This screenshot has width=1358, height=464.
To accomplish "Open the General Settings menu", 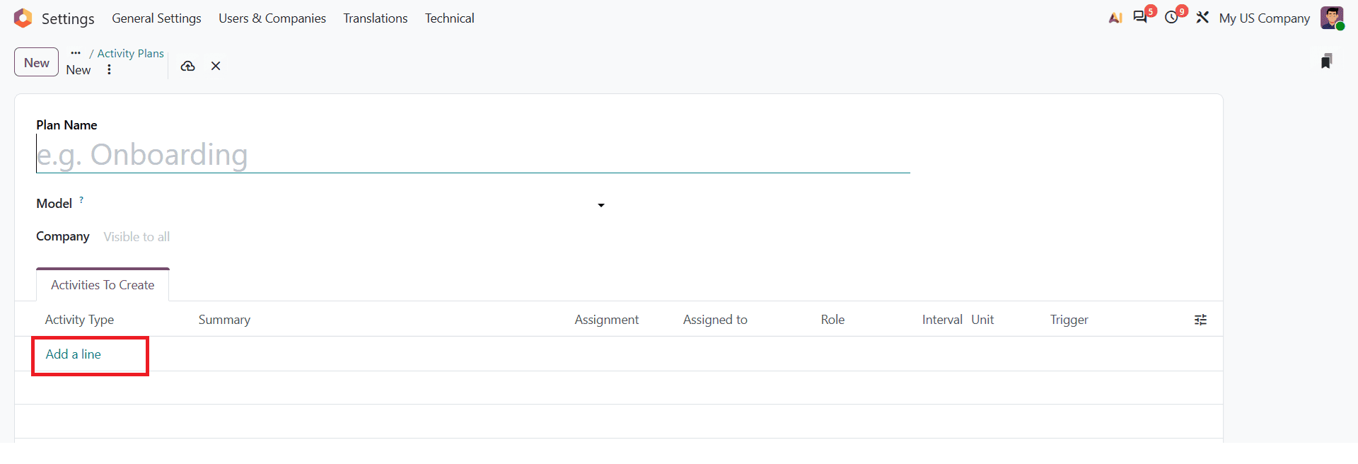I will click(156, 18).
